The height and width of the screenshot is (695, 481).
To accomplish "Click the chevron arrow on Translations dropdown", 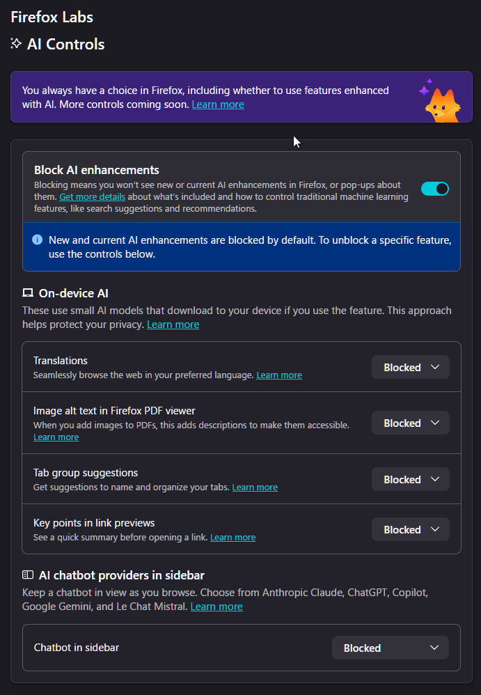I will [x=435, y=367].
